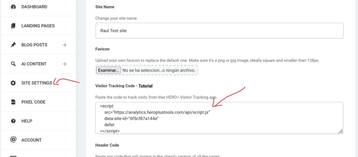358x157 pixels.
Task: Click the Site Settings gear icon
Action: [x=13, y=83]
